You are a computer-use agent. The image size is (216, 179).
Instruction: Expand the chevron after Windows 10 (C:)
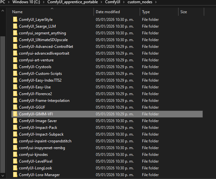point(44,2)
